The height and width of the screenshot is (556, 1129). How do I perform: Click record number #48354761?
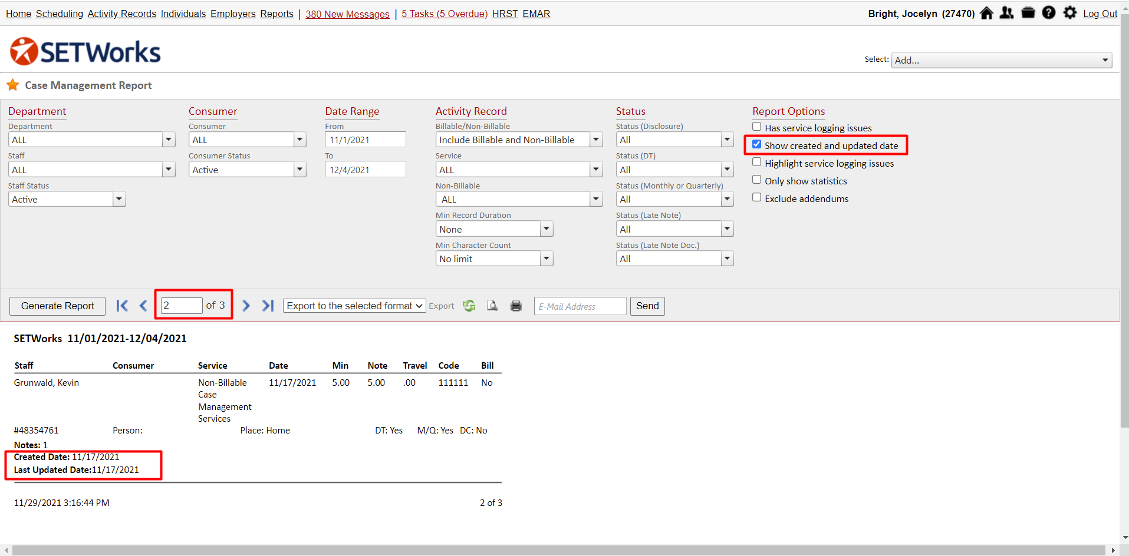pos(37,431)
